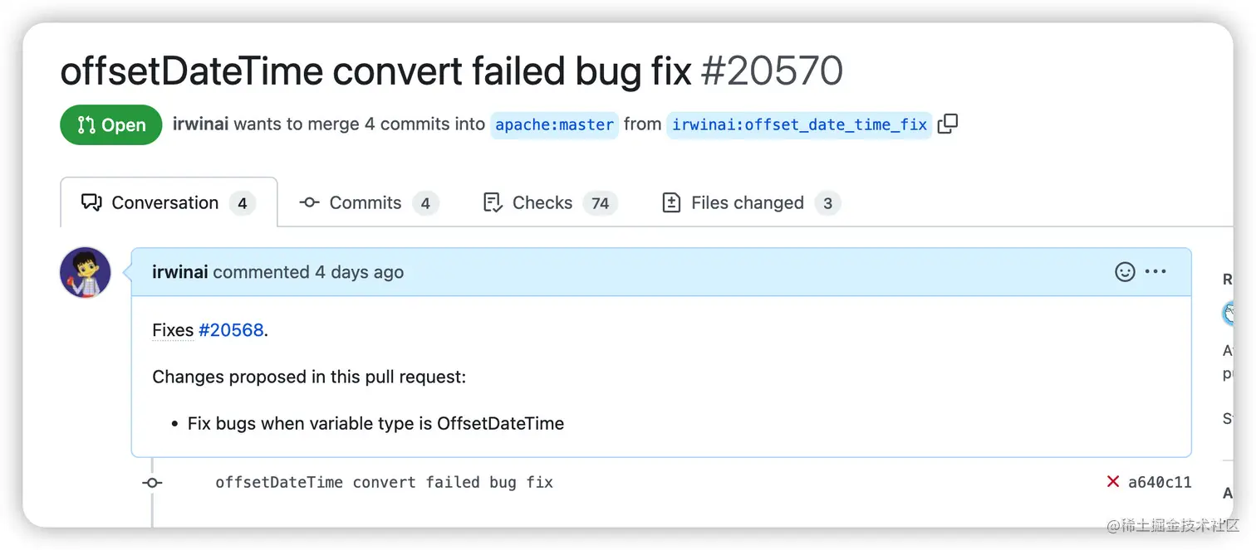1256x550 pixels.
Task: Click irwinai's avatar image
Action: [x=86, y=273]
